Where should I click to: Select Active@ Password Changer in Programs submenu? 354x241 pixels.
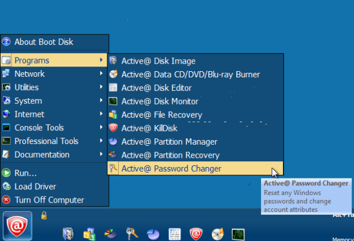pyautogui.click(x=195, y=168)
